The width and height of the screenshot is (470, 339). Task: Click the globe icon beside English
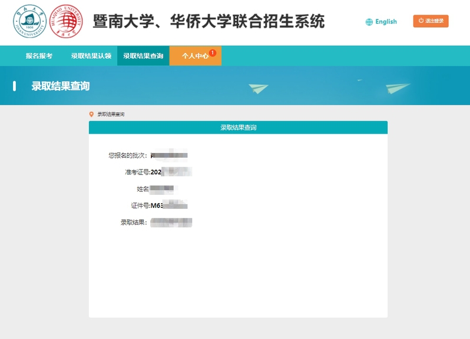tap(369, 22)
